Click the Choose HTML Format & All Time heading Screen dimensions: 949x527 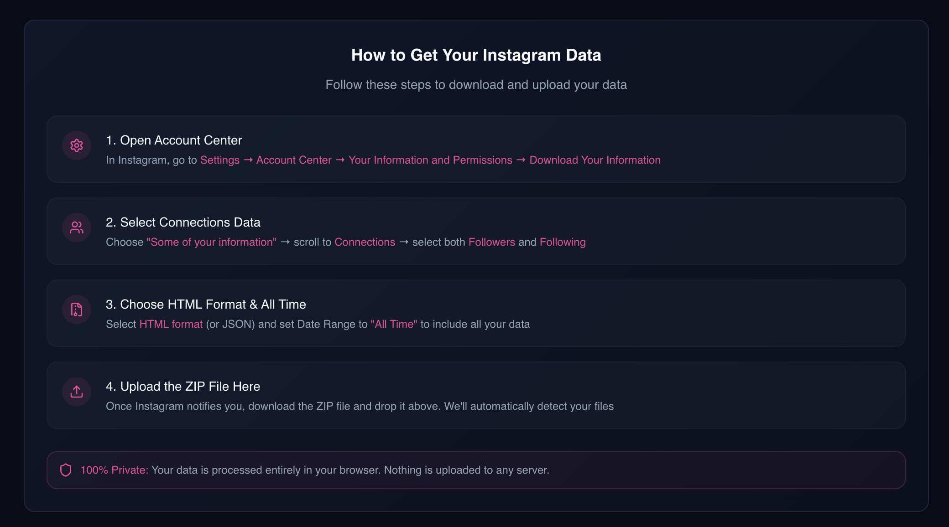(206, 305)
